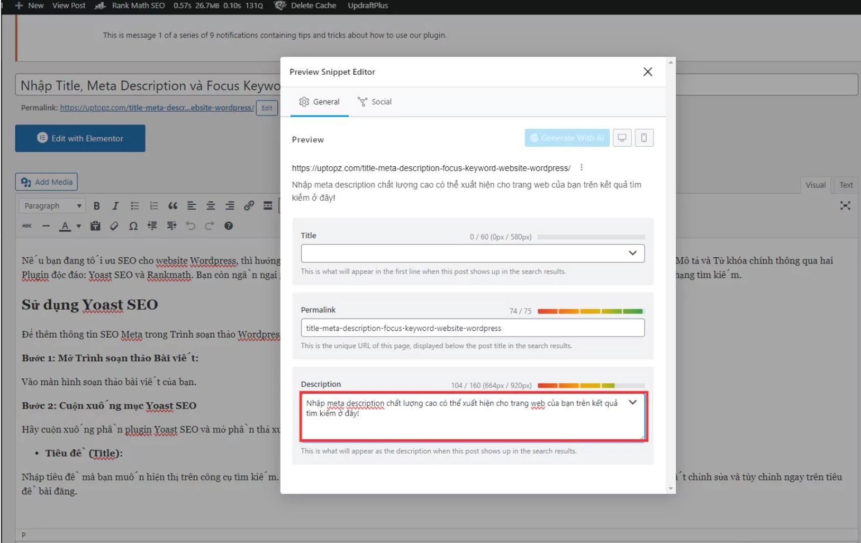
Task: Click the Title length progress bar
Action: pyautogui.click(x=591, y=237)
